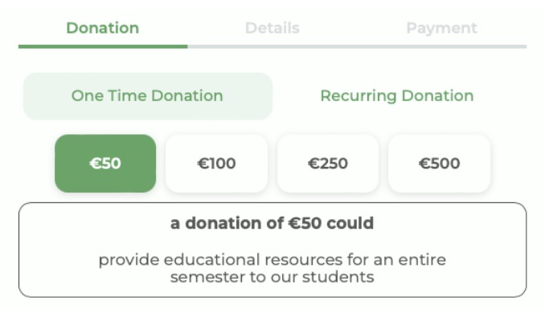Choose the €250 donation amount
Screen dimensions: 545x309
point(328,164)
